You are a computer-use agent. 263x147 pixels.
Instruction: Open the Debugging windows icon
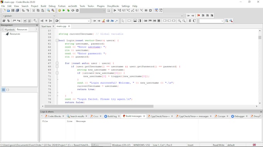pyautogui.click(x=156, y=10)
